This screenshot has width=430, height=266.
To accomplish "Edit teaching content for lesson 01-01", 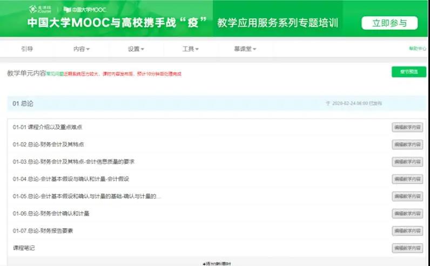I will tap(407, 128).
